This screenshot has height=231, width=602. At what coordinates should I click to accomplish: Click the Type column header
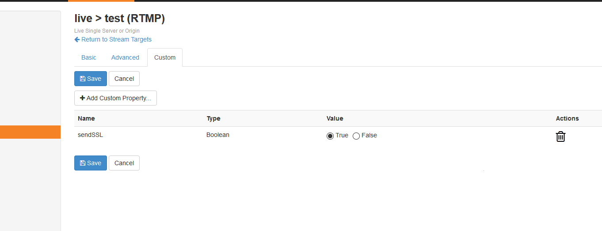pos(213,118)
